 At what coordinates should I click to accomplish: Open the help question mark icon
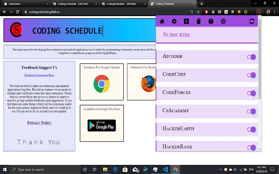(x=211, y=21)
